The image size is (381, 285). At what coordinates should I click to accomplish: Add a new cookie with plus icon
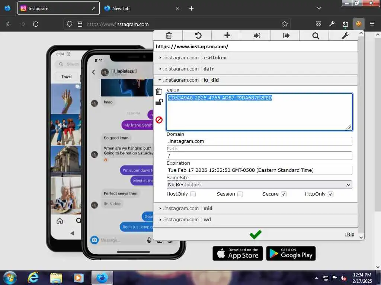point(227,36)
